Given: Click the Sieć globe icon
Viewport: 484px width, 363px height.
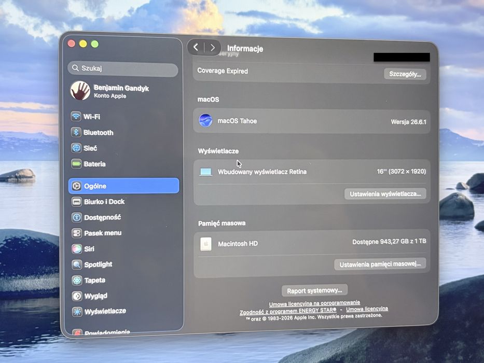Looking at the screenshot, I should (x=76, y=148).
